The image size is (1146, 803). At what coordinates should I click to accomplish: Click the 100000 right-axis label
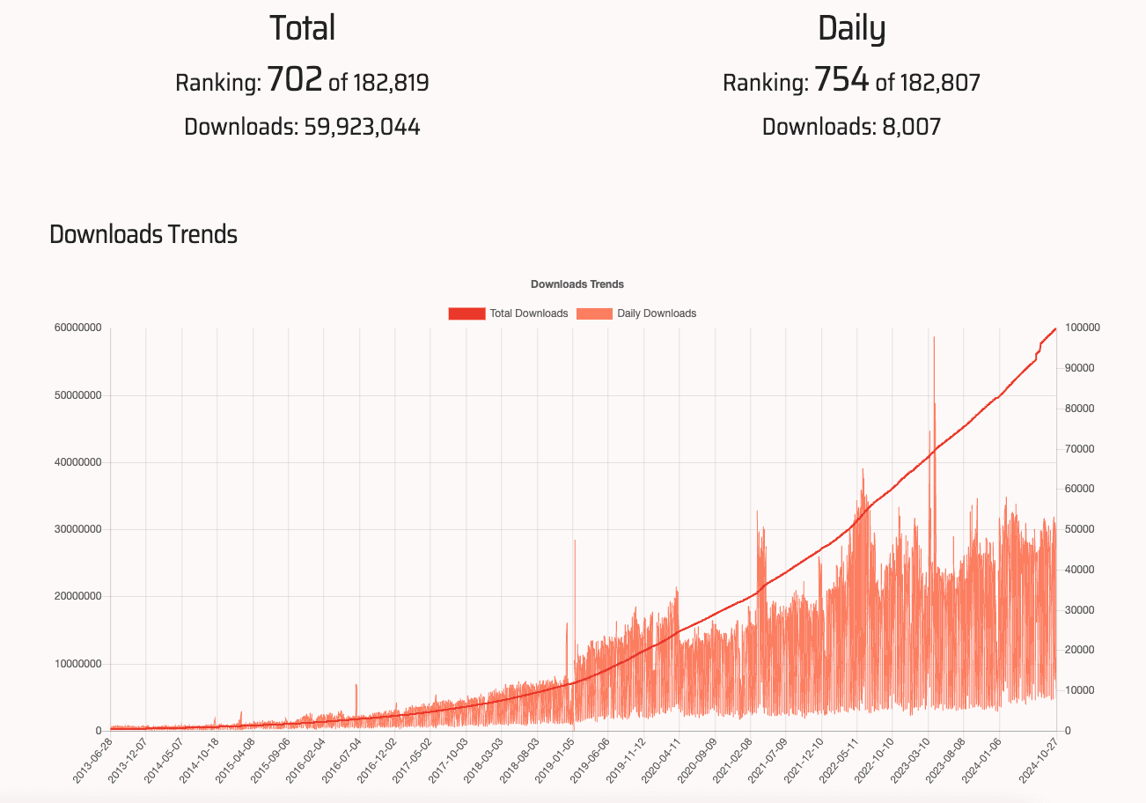(x=1084, y=327)
